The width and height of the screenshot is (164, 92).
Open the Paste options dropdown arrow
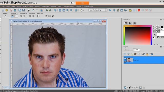click(x=84, y=10)
